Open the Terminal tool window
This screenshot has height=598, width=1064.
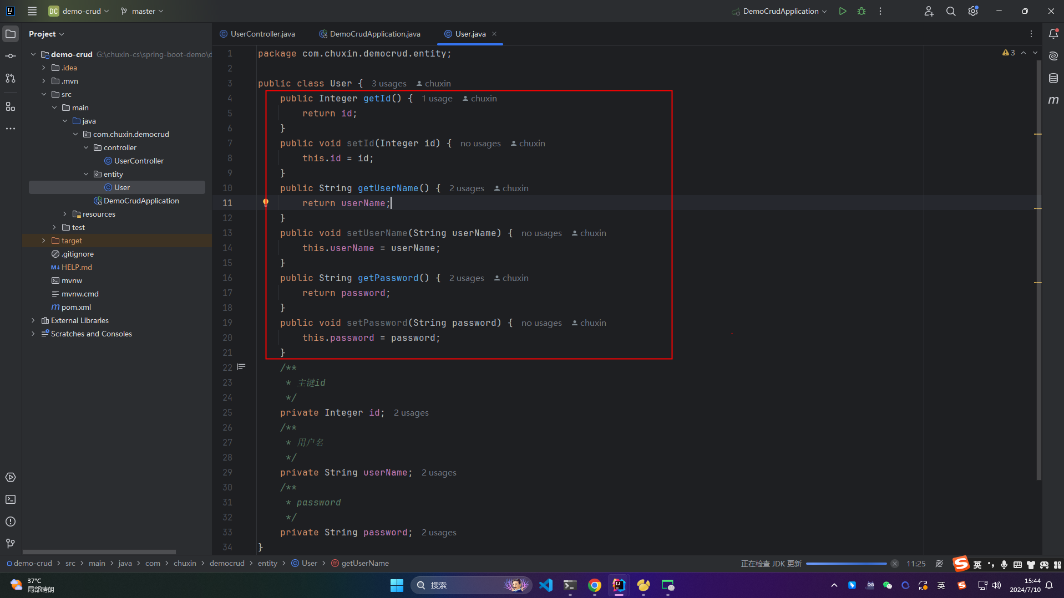11,499
